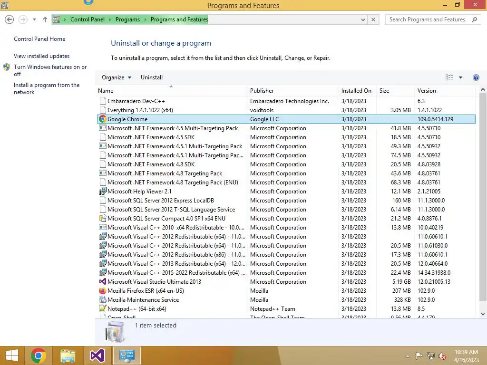Click Visual C++ 2013 Redistributable (x64) icon

(x=103, y=263)
